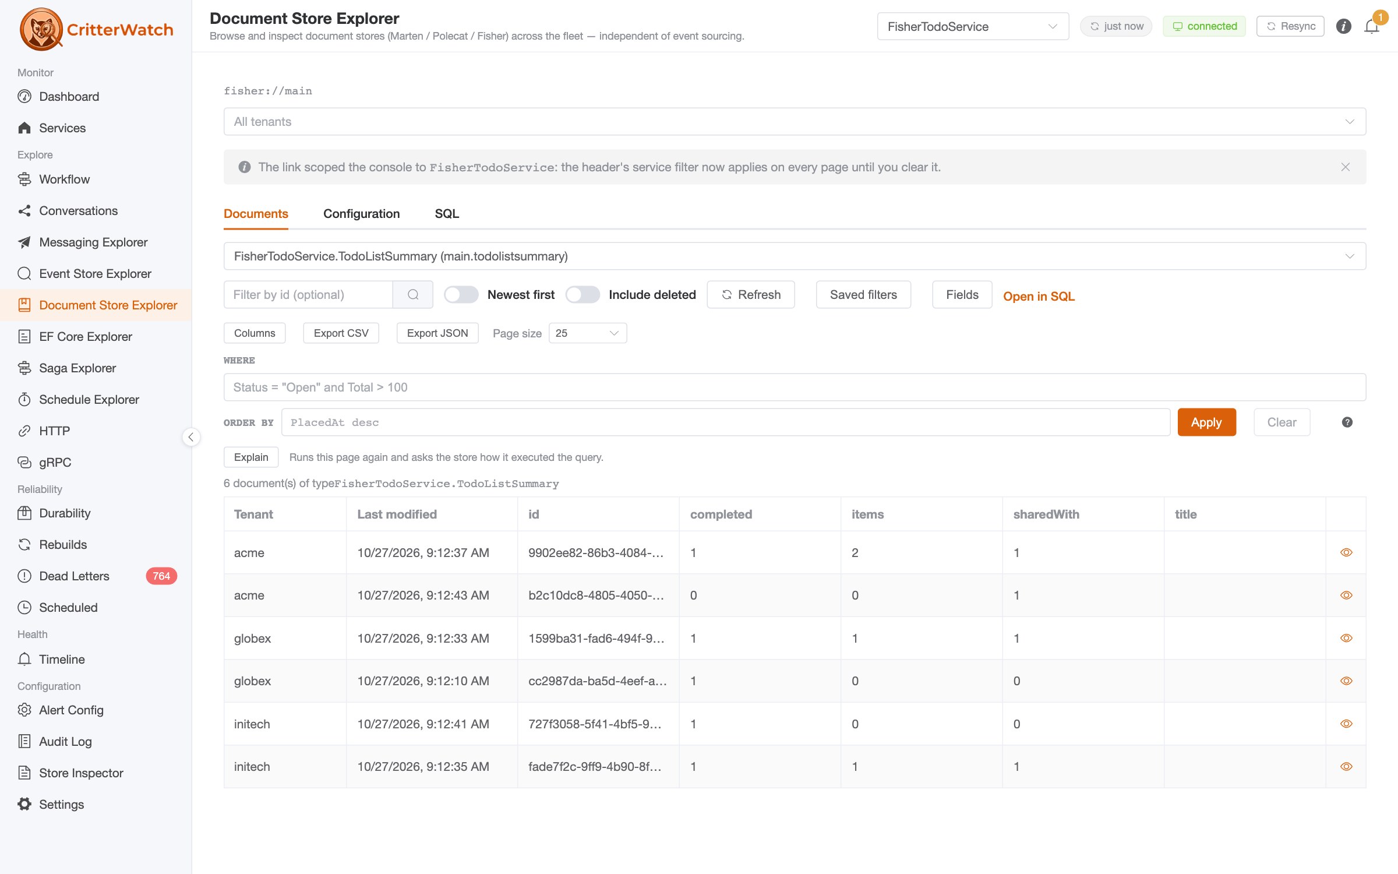Open the Columns chooser
The image size is (1398, 874).
(x=255, y=333)
